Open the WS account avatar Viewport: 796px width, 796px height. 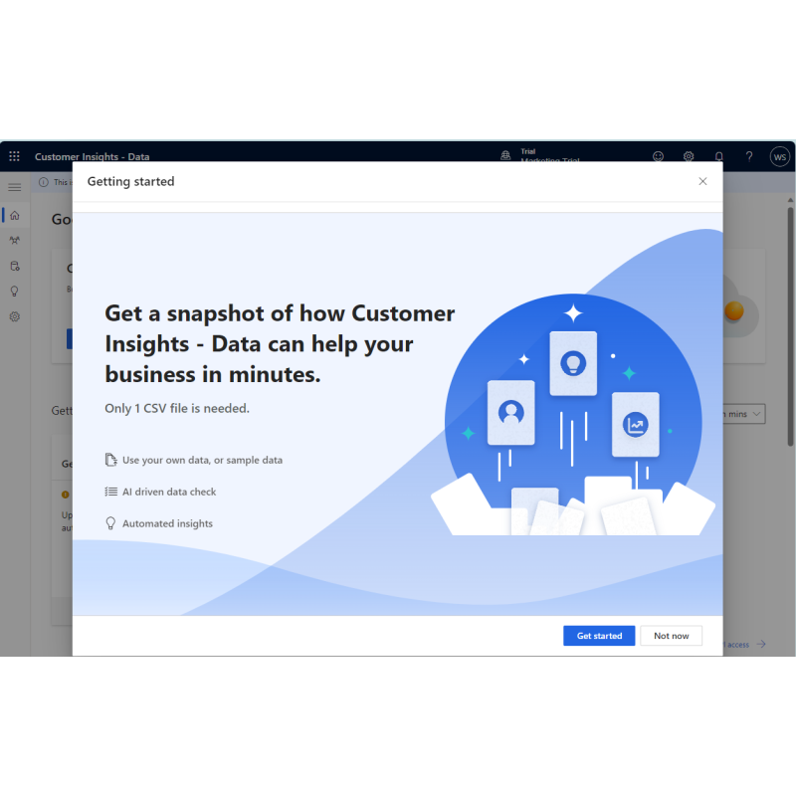click(780, 156)
